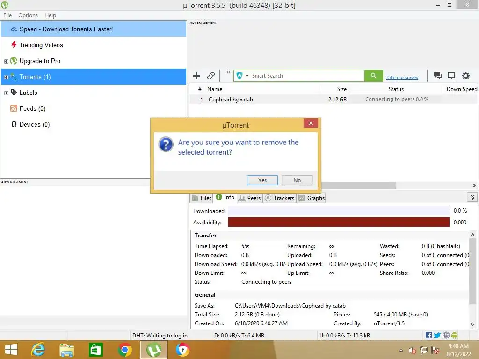Click the Trending Videos lightning icon
The image size is (479, 359).
(14, 44)
